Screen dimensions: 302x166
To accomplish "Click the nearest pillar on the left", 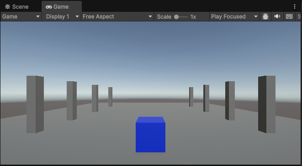I will point(35,104).
